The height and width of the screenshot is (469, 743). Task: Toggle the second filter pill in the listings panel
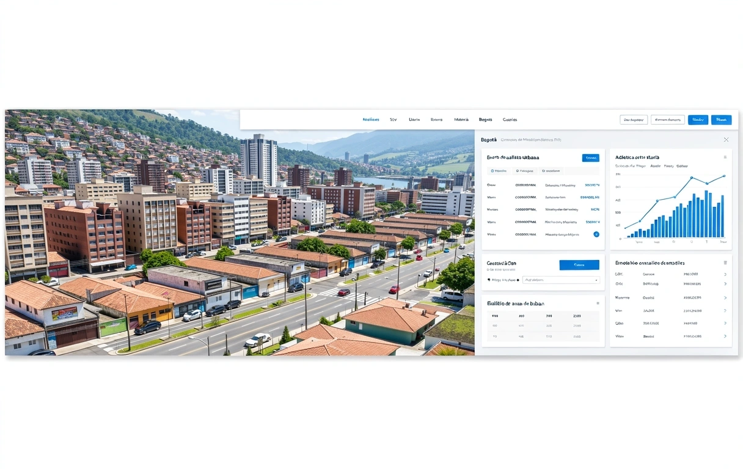click(524, 171)
